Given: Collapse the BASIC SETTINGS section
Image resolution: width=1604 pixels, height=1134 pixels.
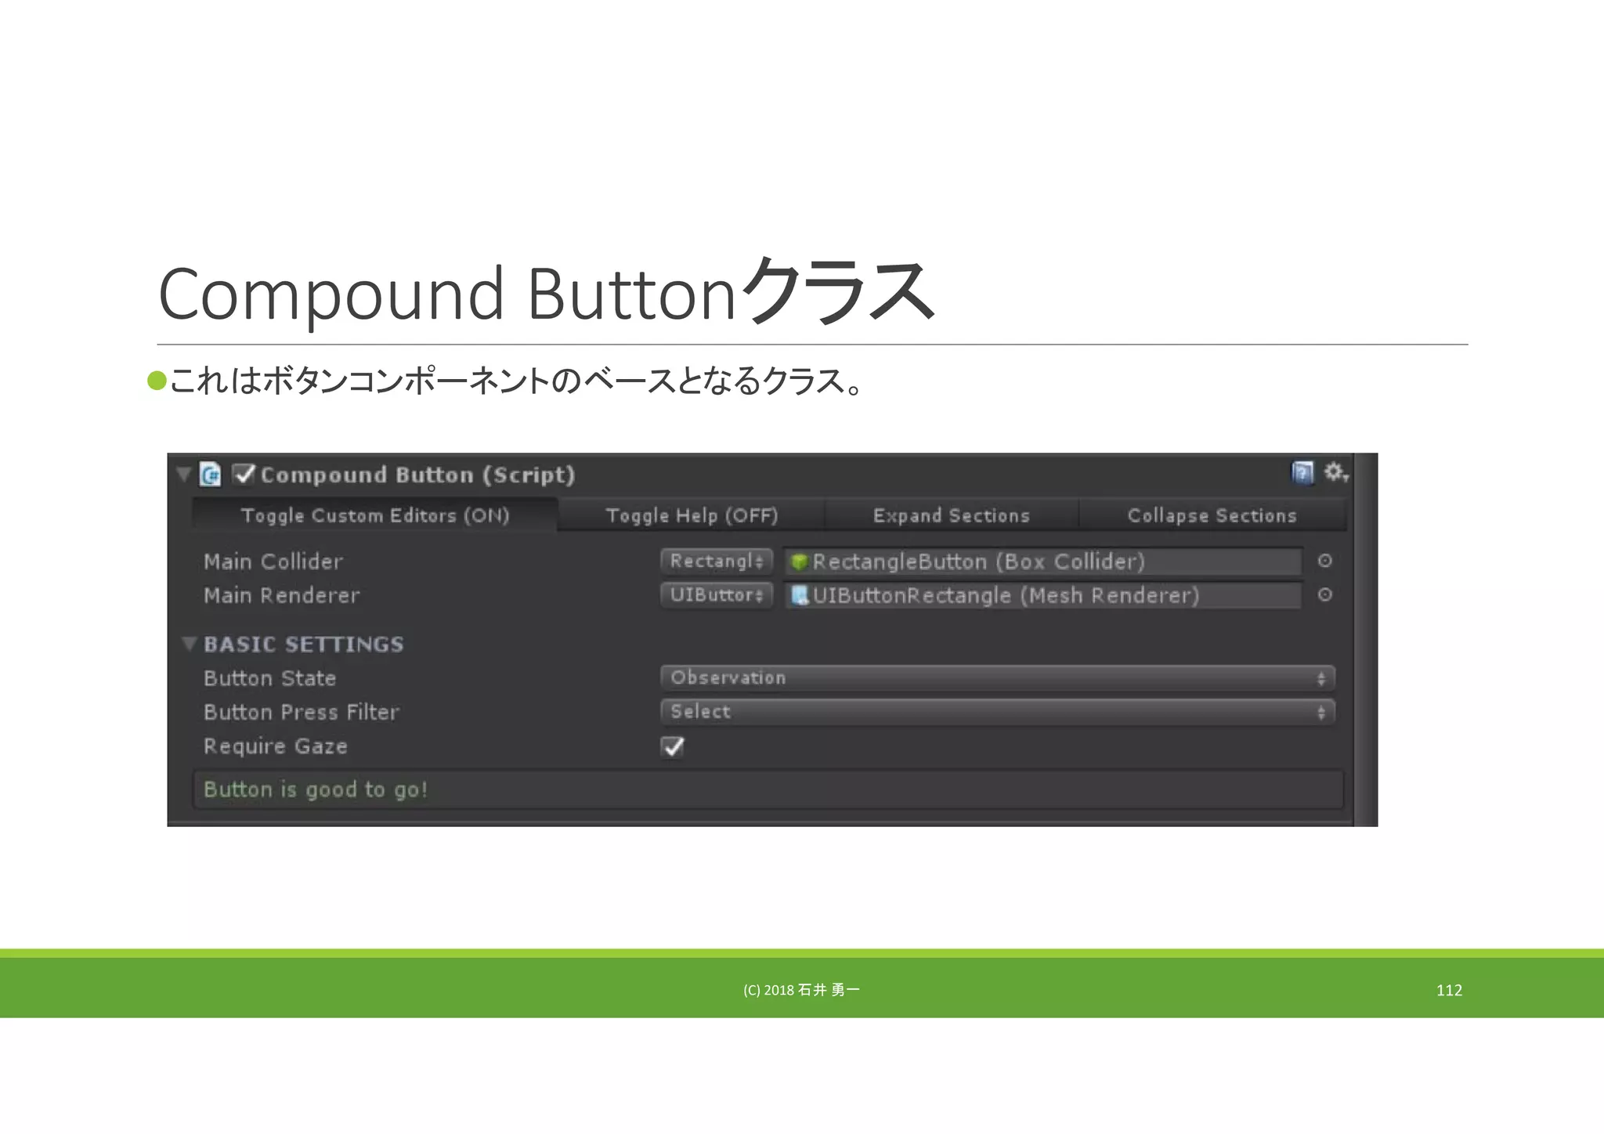Looking at the screenshot, I should (x=189, y=644).
